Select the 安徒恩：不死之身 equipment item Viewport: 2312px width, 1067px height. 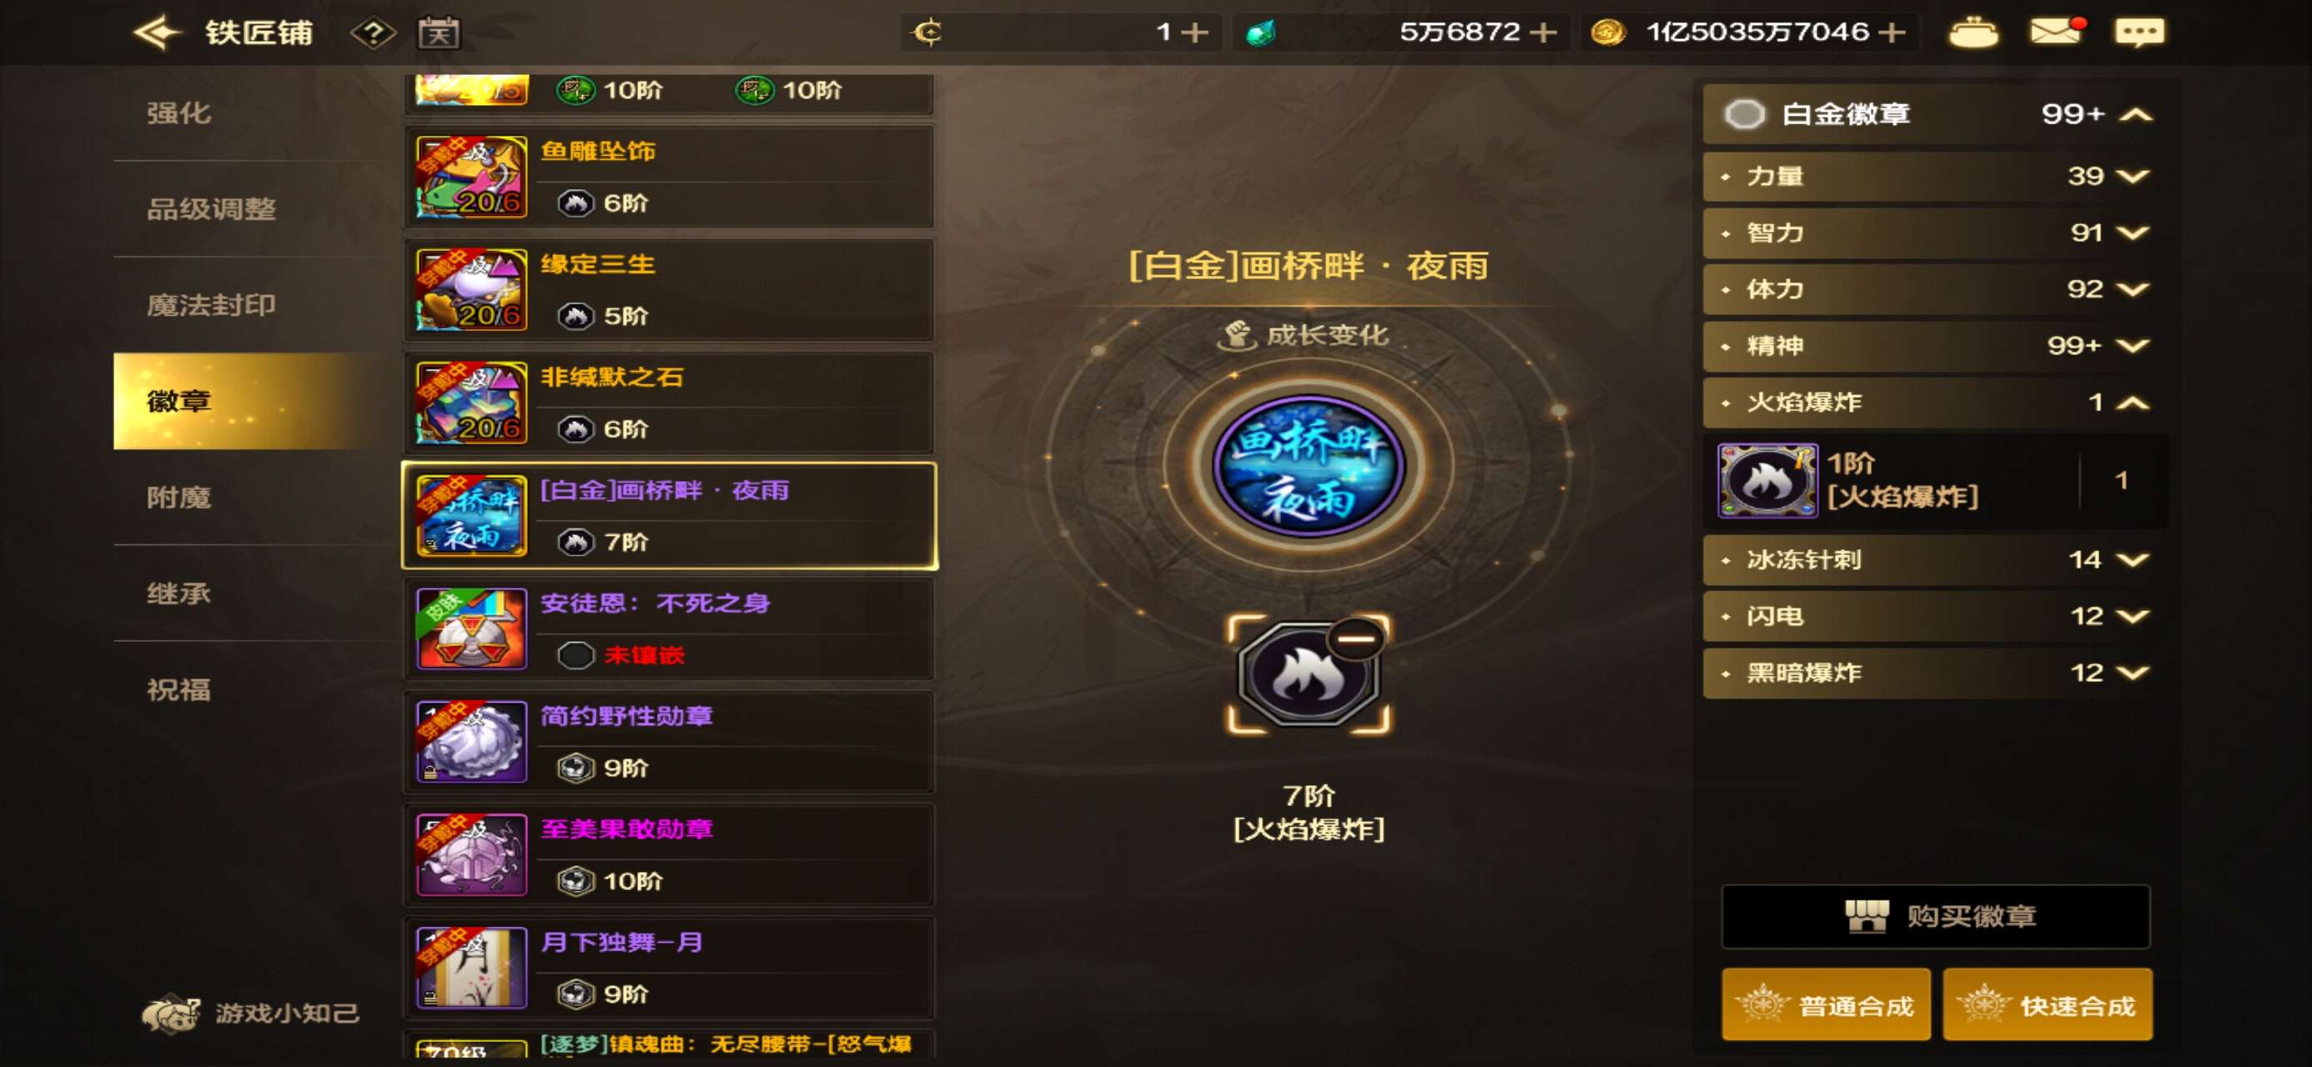click(x=669, y=629)
